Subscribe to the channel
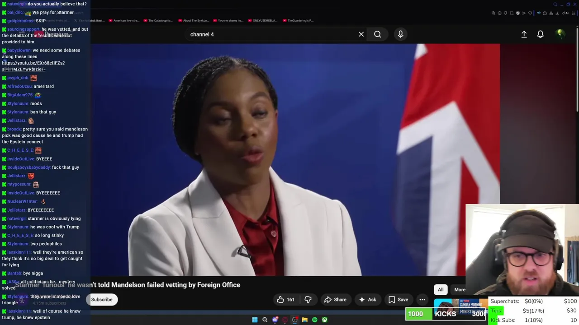The height and width of the screenshot is (325, 579). point(102,300)
